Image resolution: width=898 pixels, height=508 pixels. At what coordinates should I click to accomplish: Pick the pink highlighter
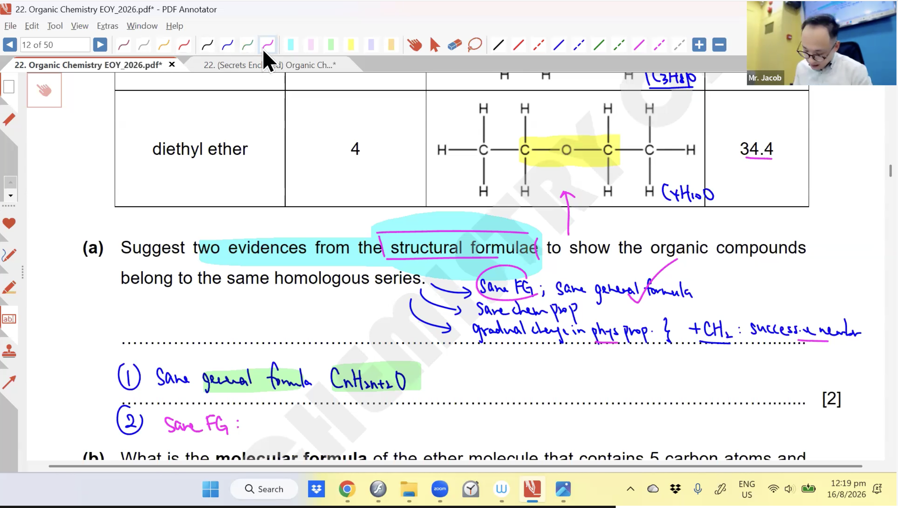coord(311,45)
